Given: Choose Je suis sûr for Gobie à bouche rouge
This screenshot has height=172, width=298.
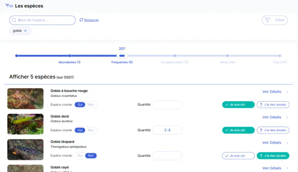Looking at the screenshot, I should (238, 105).
